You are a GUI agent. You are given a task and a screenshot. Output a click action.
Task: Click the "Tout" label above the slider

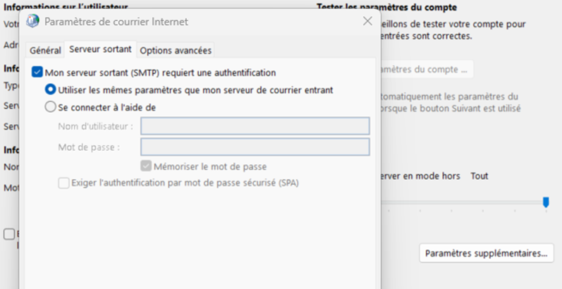(479, 176)
